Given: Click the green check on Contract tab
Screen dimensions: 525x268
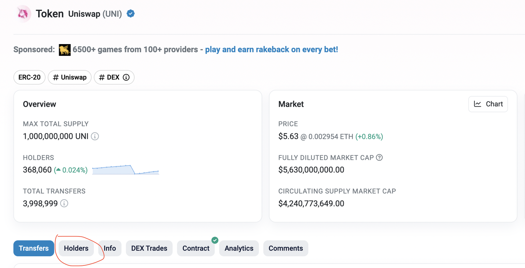Looking at the screenshot, I should tap(215, 240).
